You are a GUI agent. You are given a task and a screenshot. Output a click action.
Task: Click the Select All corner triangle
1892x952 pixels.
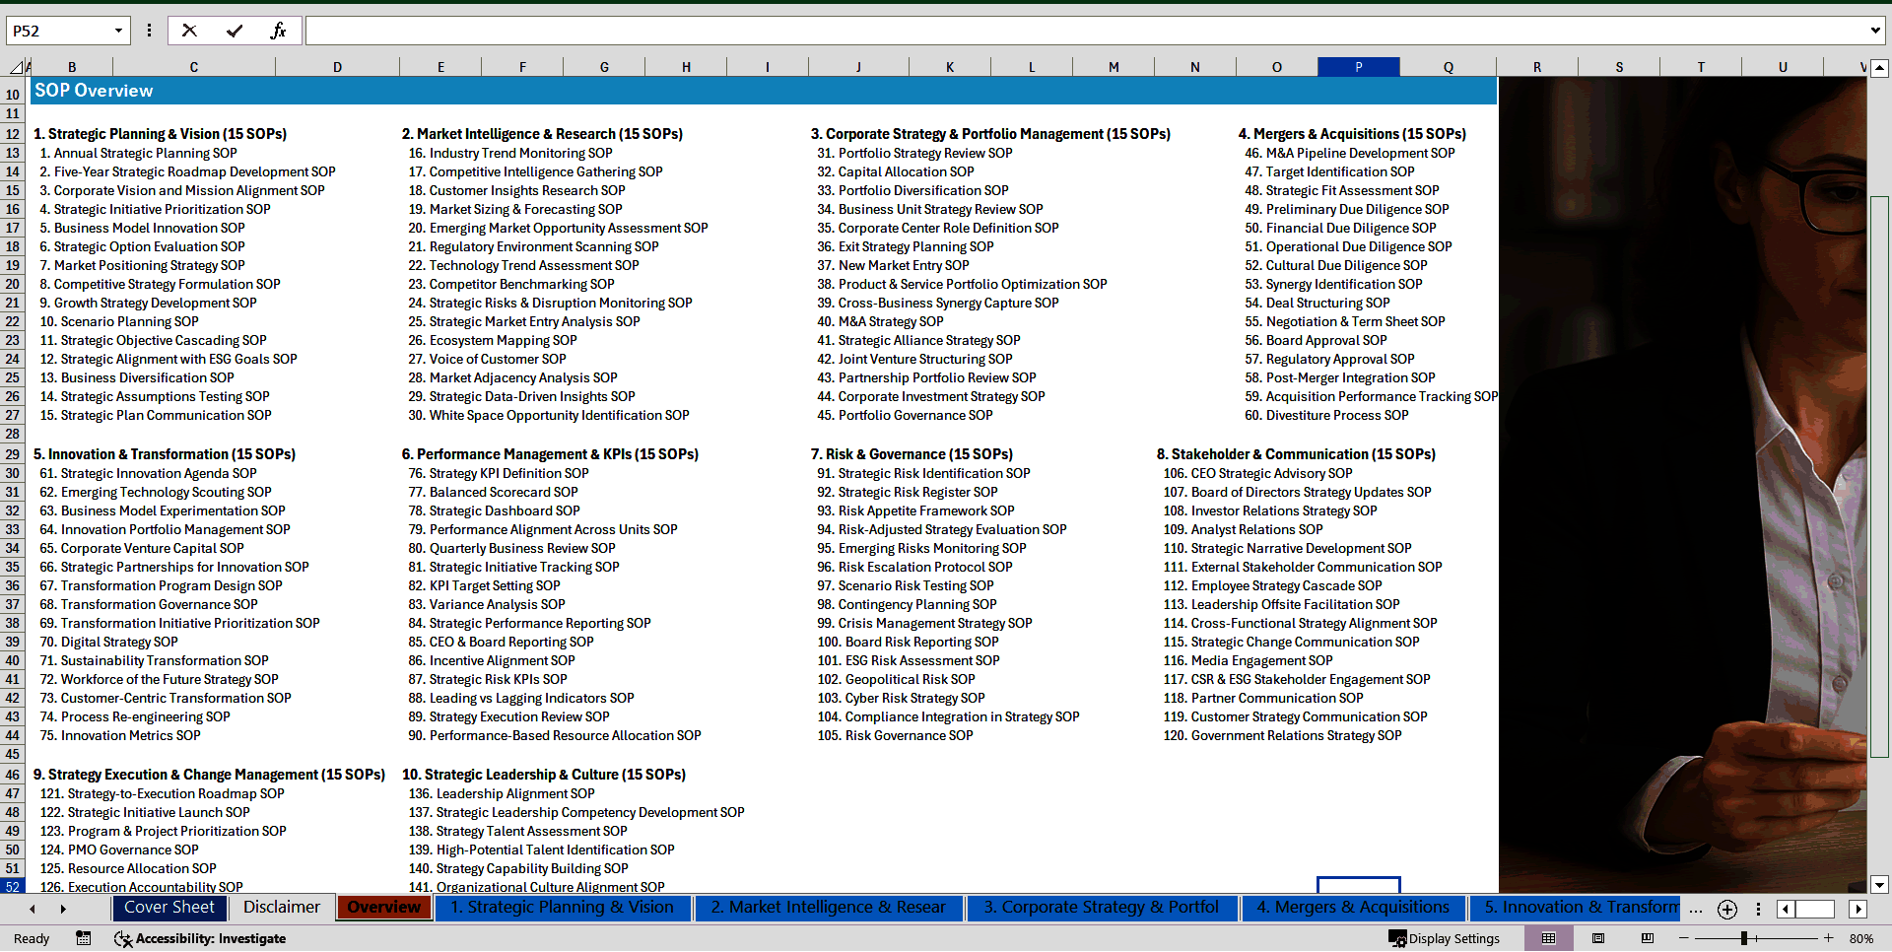tap(17, 67)
